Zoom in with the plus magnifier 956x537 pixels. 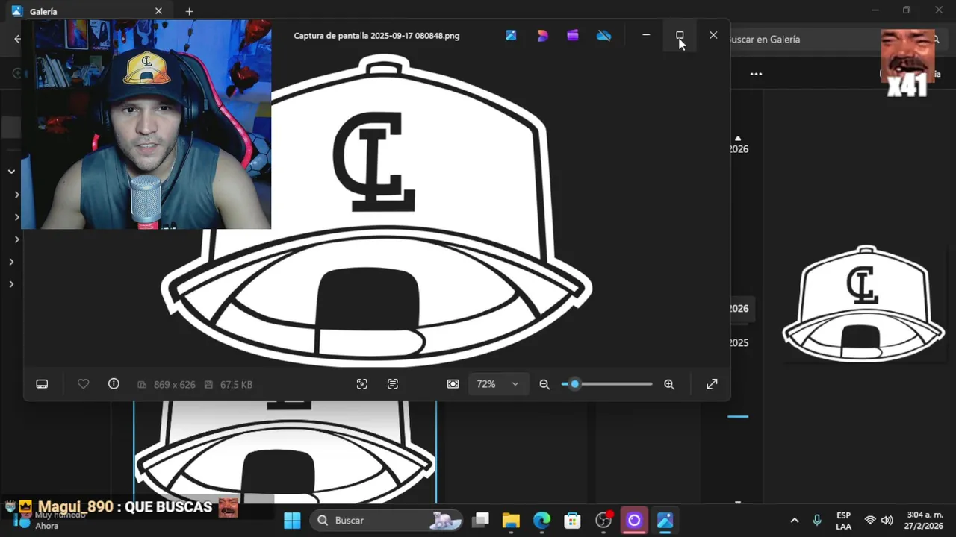[x=669, y=384]
